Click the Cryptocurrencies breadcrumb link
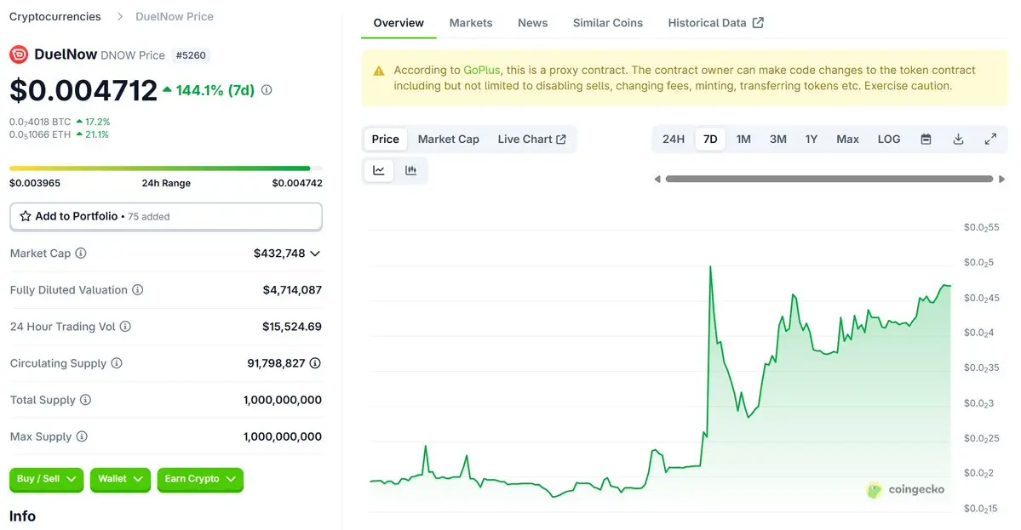The height and width of the screenshot is (530, 1021). 54,16
